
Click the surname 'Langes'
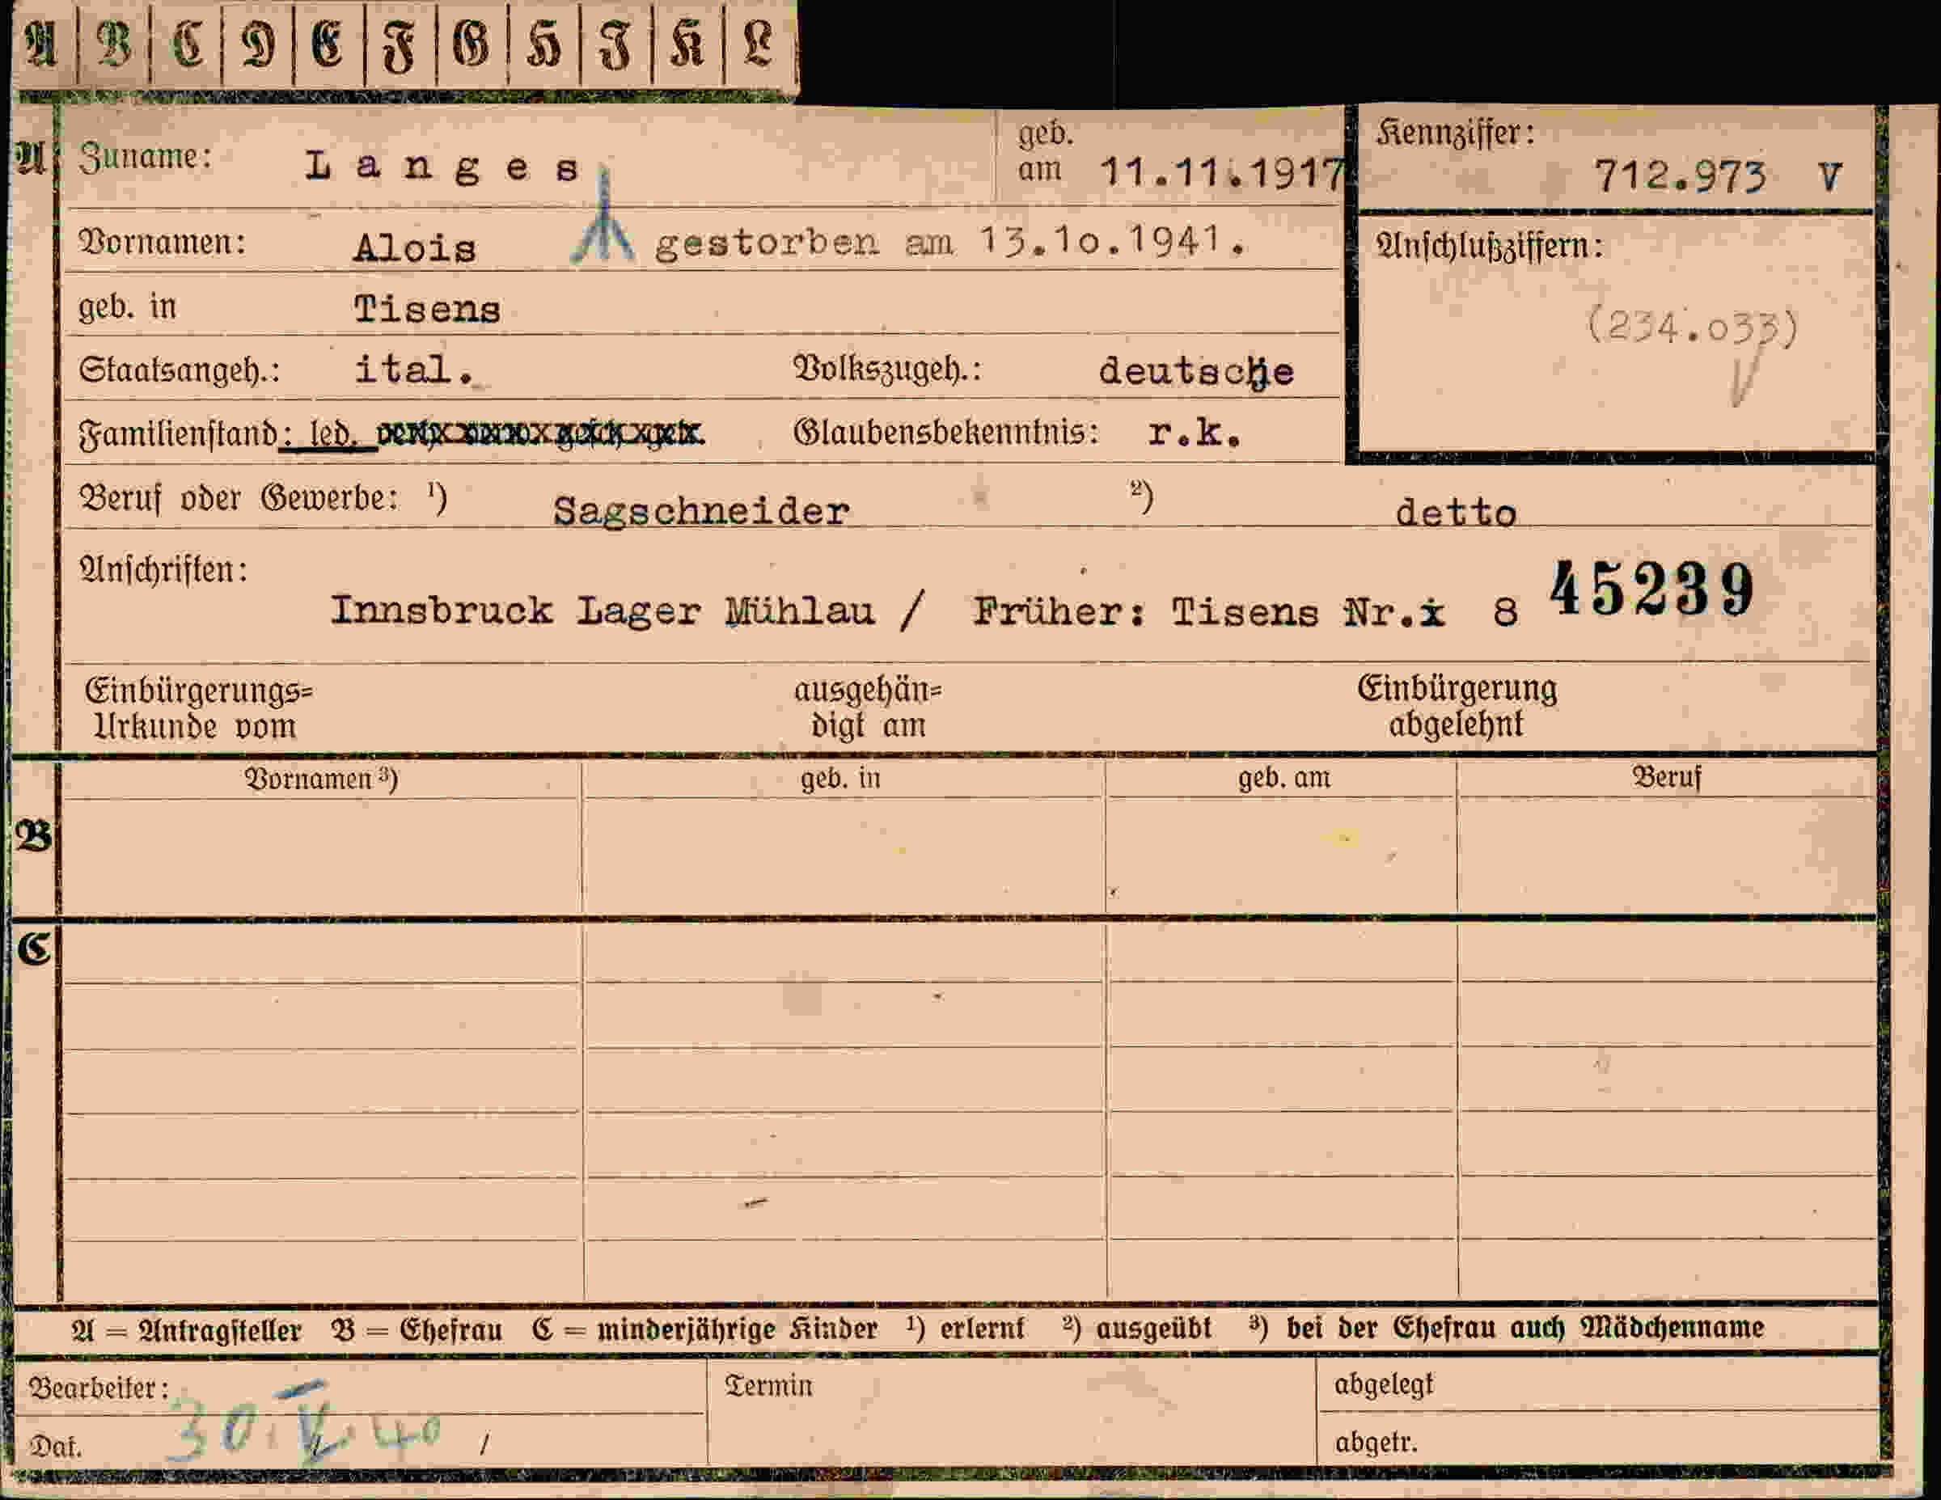[442, 167]
